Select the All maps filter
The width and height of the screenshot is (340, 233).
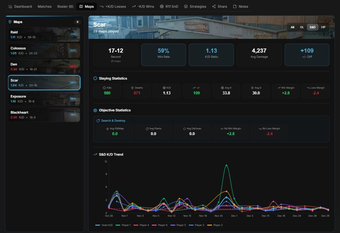[292, 27]
